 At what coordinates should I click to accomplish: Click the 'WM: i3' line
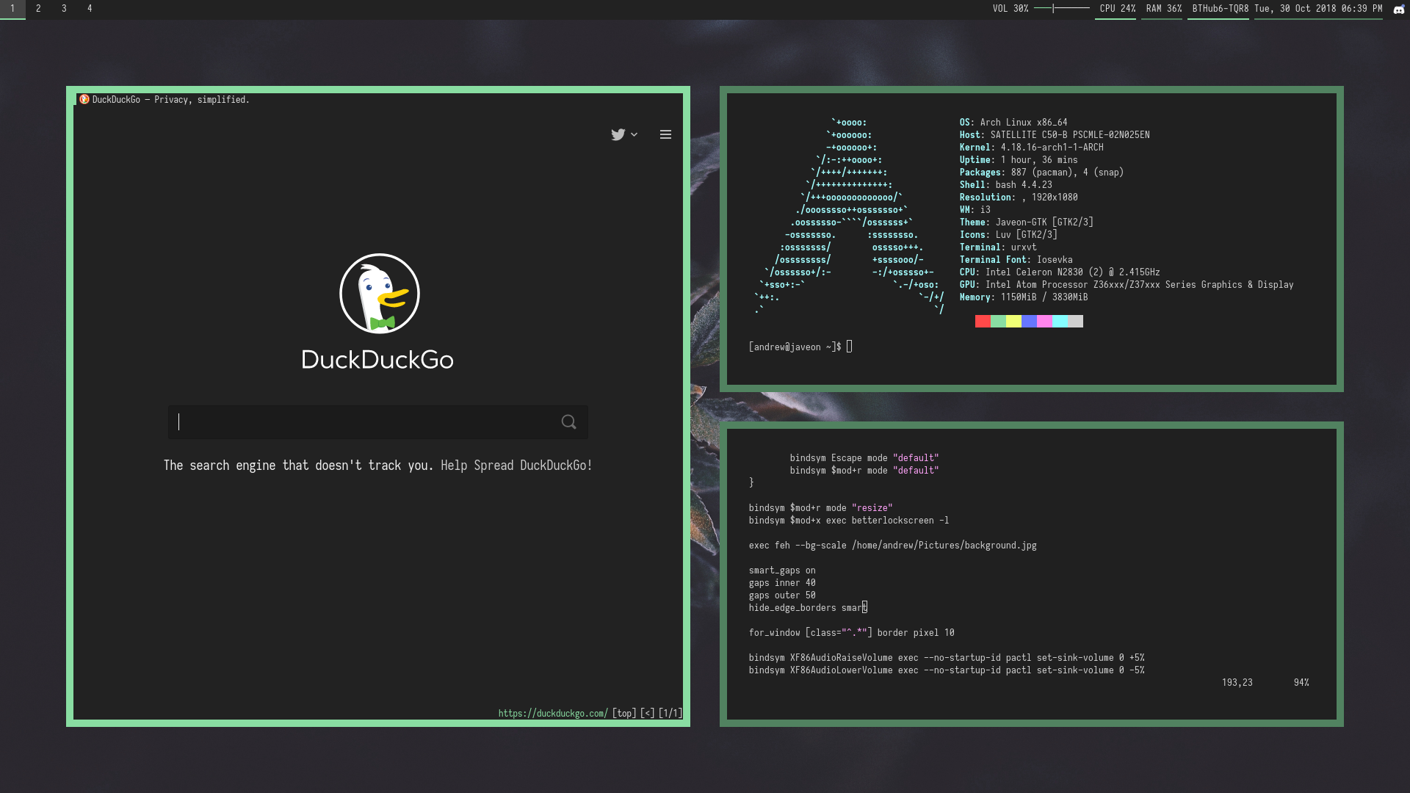pos(975,210)
